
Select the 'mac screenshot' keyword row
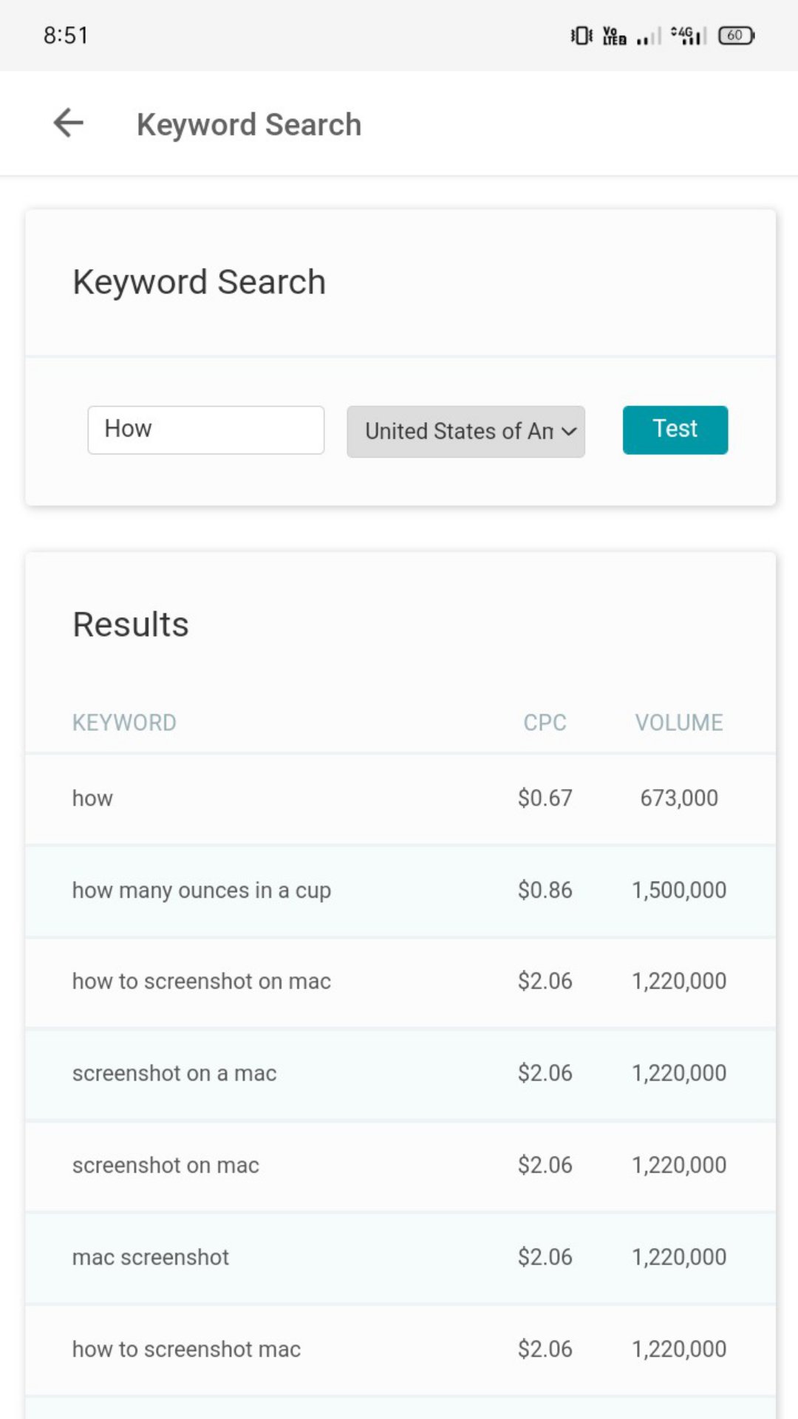(151, 1257)
